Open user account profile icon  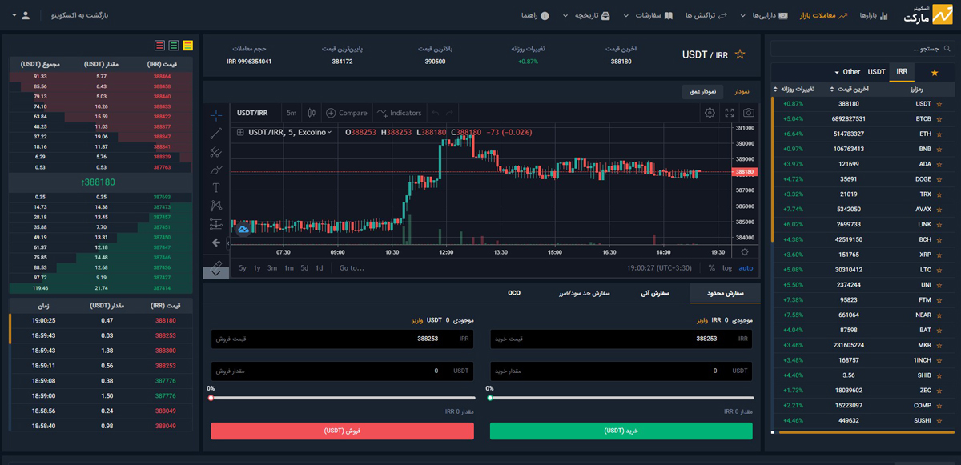pos(26,15)
